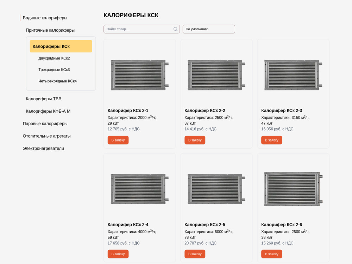Add КСк 2-1 via 'В заявку' button
The width and height of the screenshot is (352, 264).
pos(118,140)
